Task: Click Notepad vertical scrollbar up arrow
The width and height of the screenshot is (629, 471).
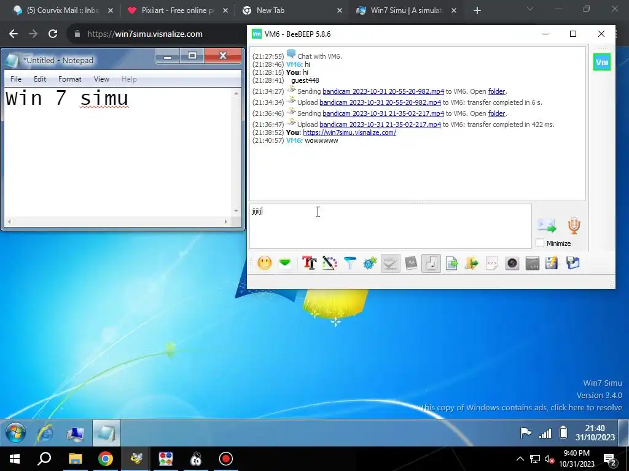Action: click(236, 93)
